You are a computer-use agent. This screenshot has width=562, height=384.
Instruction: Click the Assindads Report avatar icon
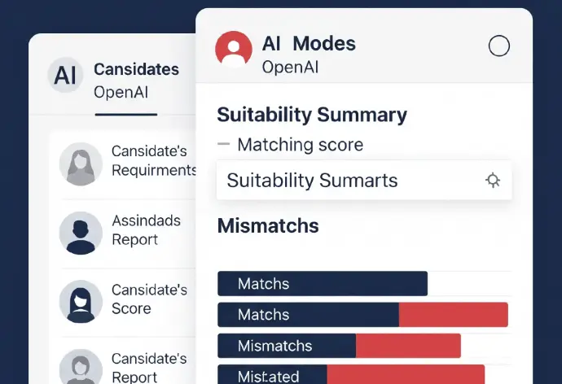(81, 232)
